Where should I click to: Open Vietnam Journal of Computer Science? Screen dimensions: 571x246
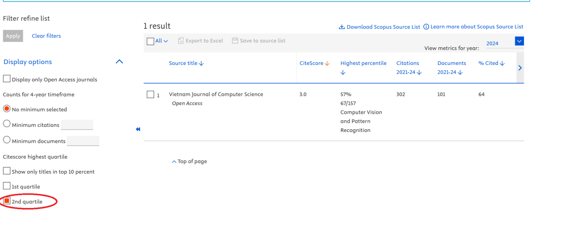(216, 94)
